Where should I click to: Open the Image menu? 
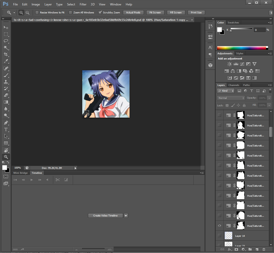click(x=36, y=4)
